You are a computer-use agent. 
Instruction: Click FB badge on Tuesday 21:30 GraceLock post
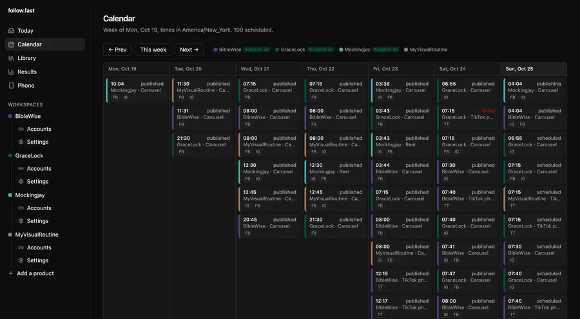[x=181, y=151]
